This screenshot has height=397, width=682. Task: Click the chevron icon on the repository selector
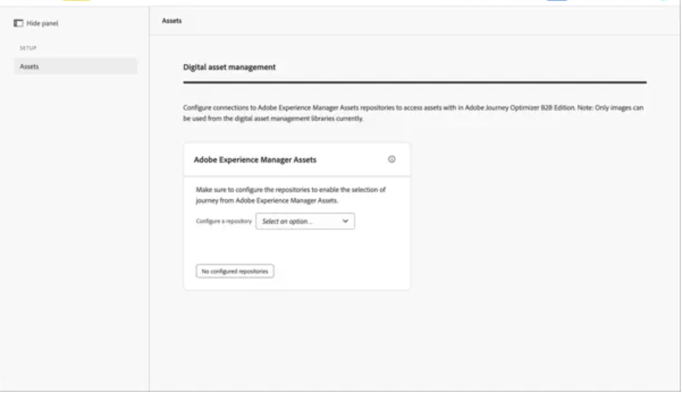click(345, 221)
